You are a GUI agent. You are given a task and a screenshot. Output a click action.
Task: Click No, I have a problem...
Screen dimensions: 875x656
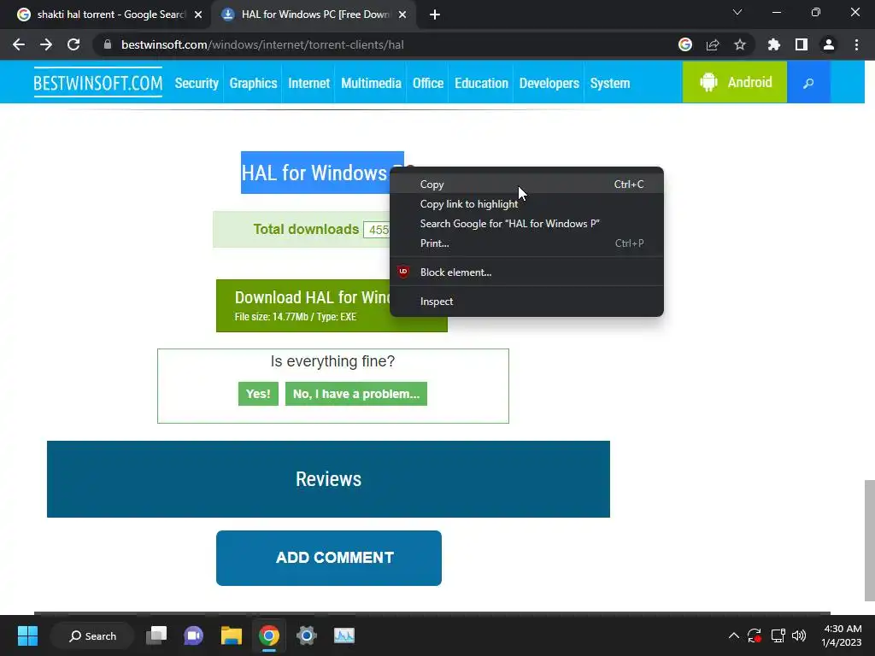356,394
